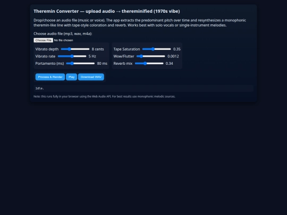Click the Web Audio API note text
Screen dimensions: 287x215
pyautogui.click(x=104, y=96)
